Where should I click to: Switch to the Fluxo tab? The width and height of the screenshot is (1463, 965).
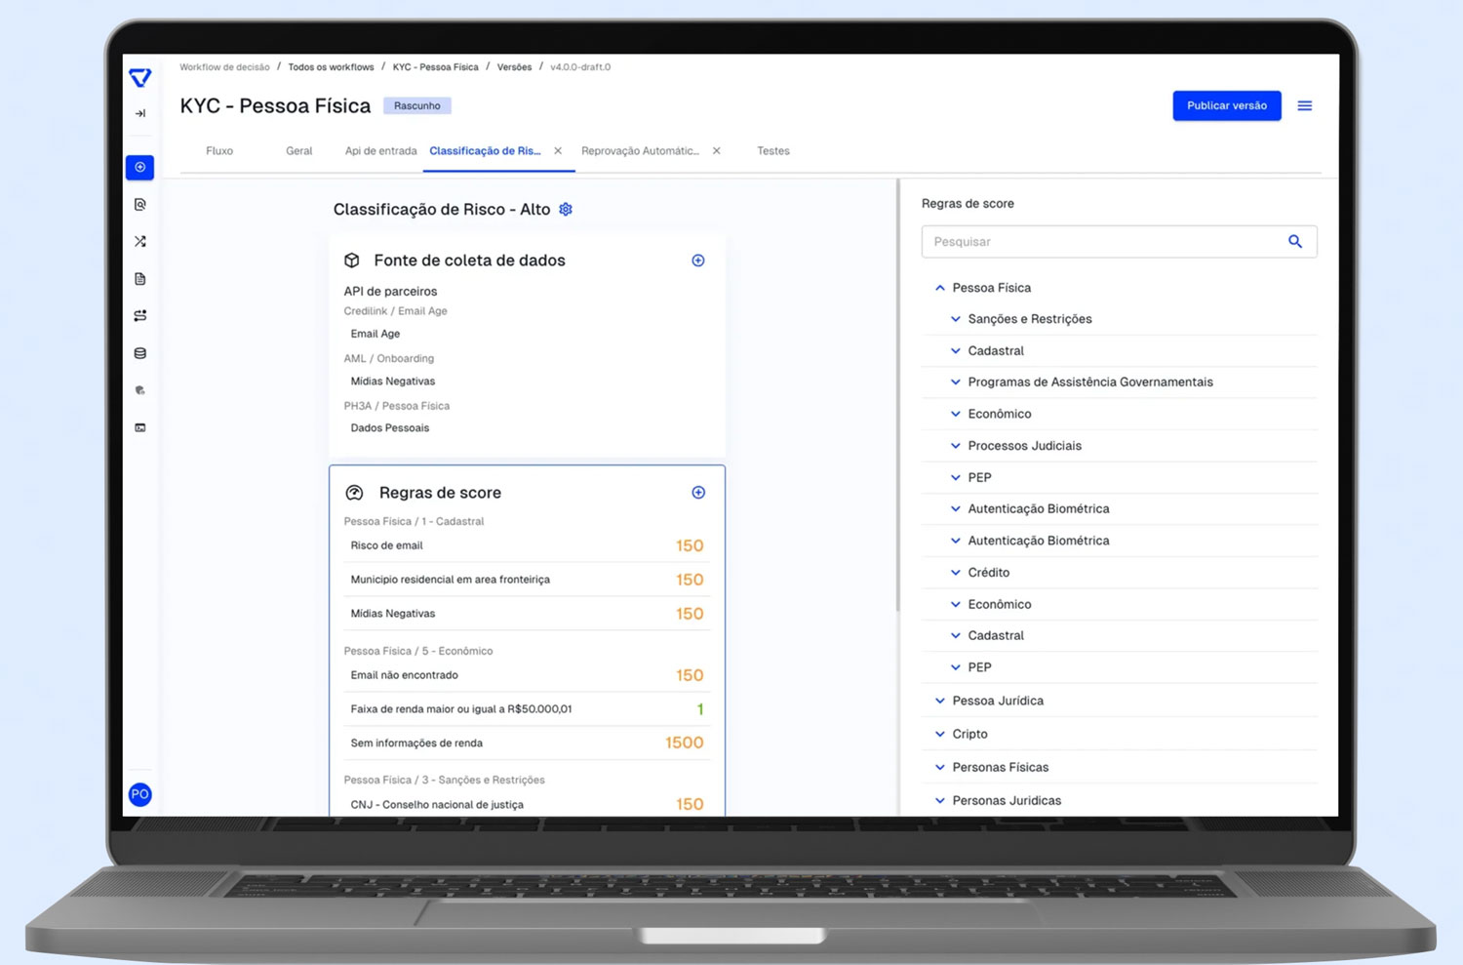pyautogui.click(x=219, y=151)
